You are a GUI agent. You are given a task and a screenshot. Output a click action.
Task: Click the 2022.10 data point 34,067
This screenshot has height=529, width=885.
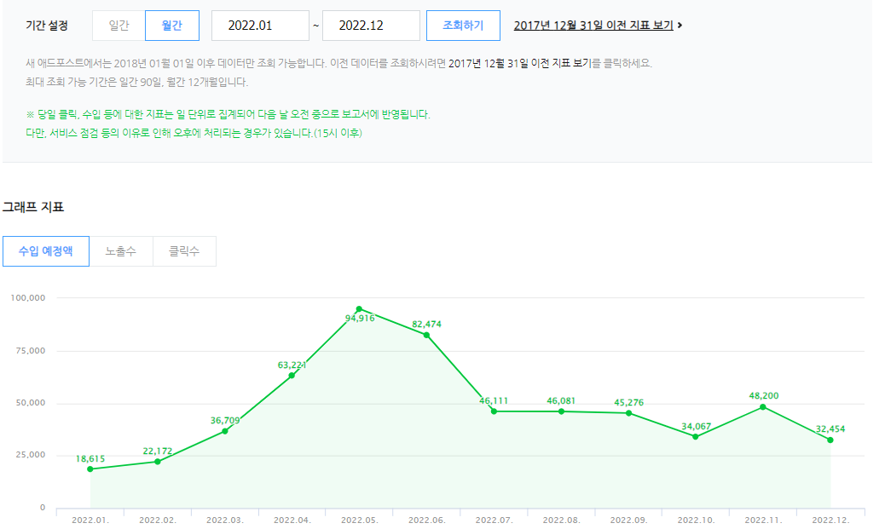(696, 437)
